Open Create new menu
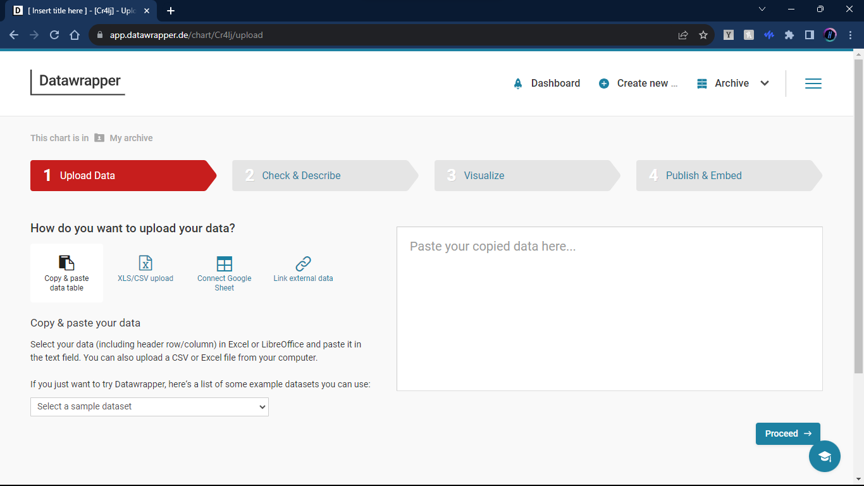The width and height of the screenshot is (864, 486). click(x=639, y=84)
